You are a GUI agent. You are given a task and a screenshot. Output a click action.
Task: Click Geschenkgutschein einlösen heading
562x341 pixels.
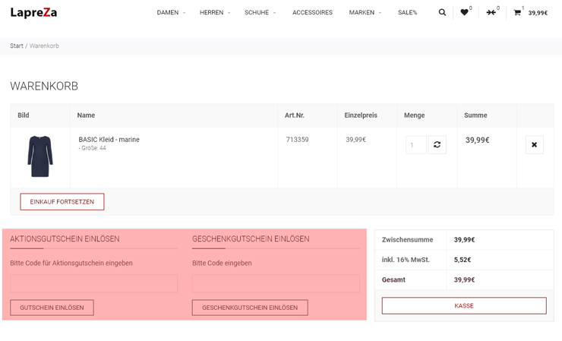click(x=251, y=238)
